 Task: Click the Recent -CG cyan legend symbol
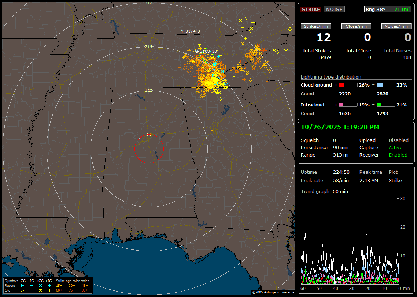22,285
